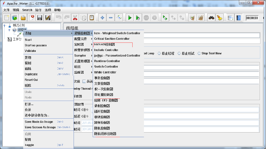Expand the 前置处理器 submenu

83,50
